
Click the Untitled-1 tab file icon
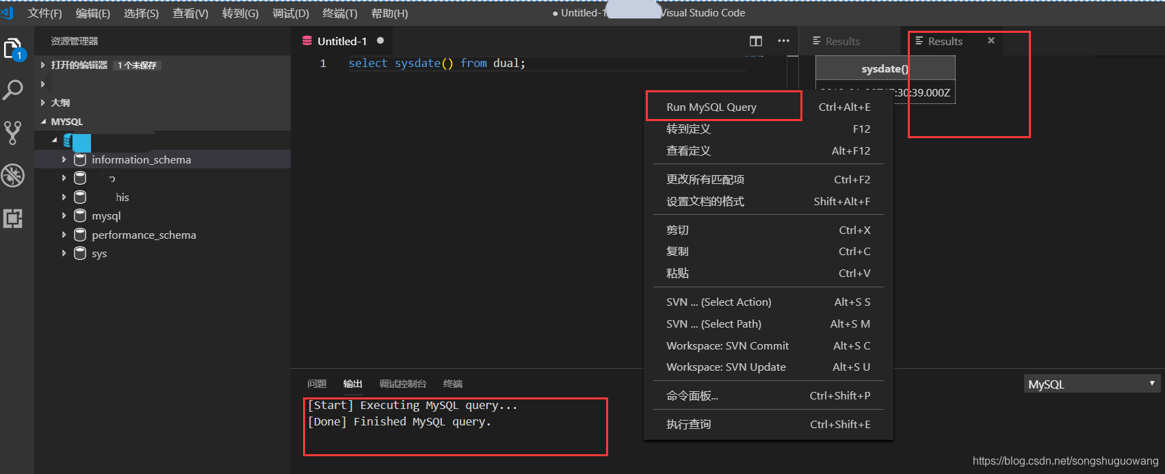[x=307, y=41]
